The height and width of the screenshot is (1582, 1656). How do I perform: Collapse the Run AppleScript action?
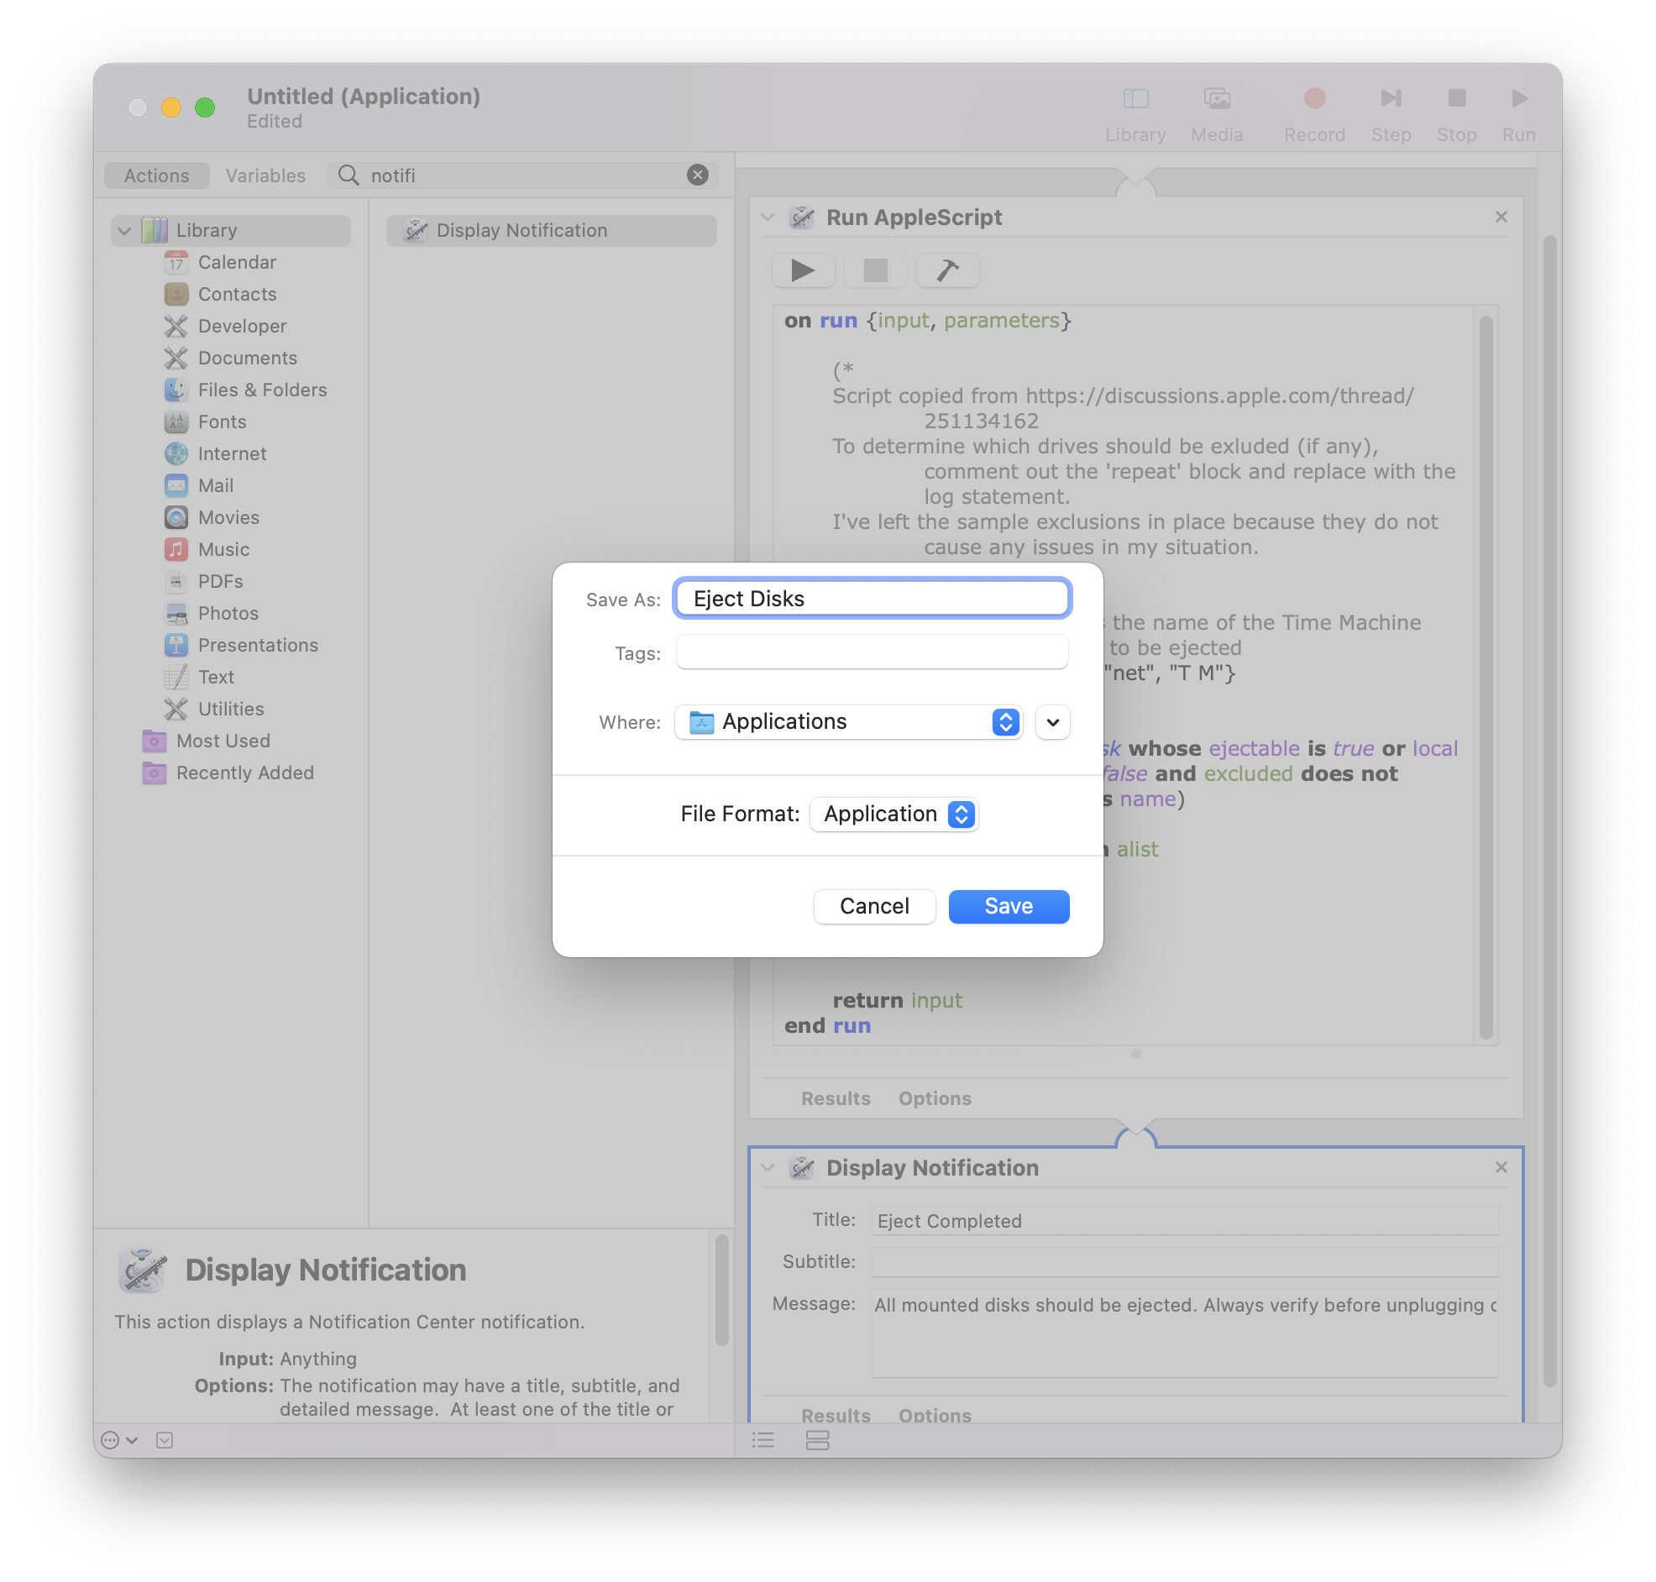[x=768, y=217]
